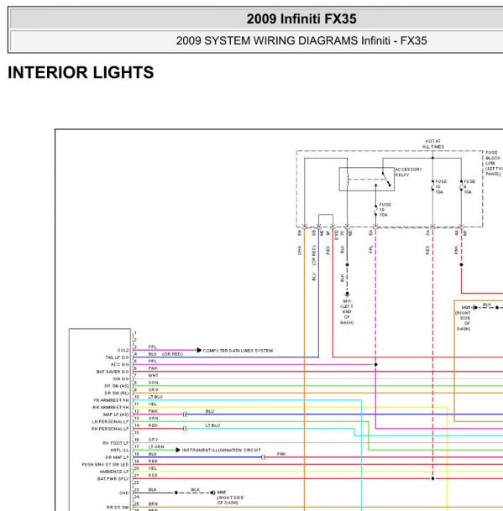
Task: Click the 'FR ARMREST RH' pin label
Action: tap(111, 400)
